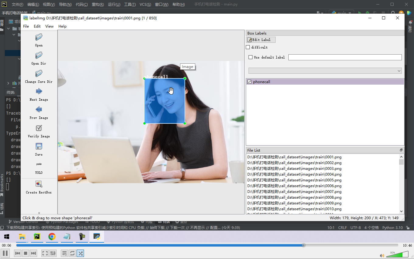This screenshot has width=414, height=259.
Task: Switch annotation format via the YOLO icon
Action: click(x=39, y=164)
